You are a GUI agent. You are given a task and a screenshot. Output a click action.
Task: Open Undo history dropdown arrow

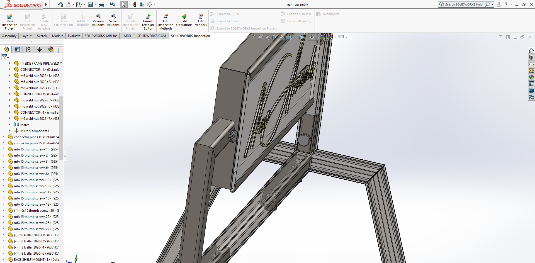point(118,4)
